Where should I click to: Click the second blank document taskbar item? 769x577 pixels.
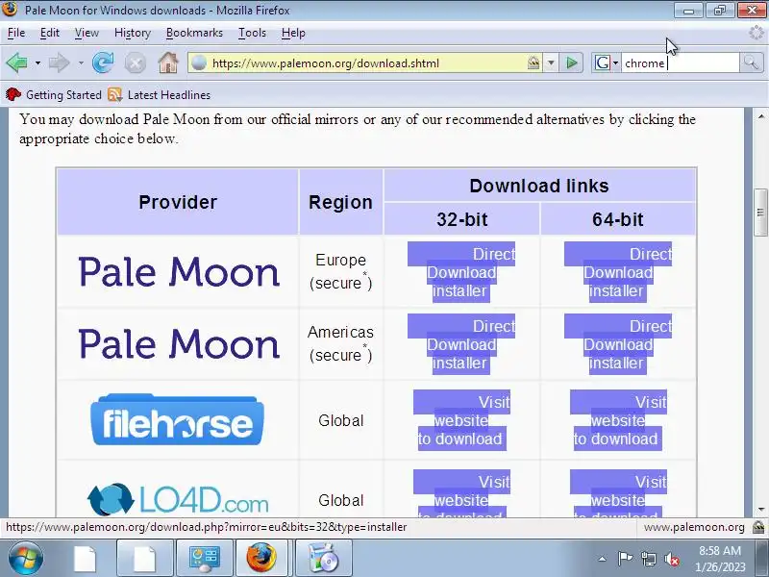coord(145,558)
